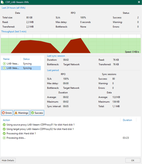Close the CDP_LAB-Veeam-VMs window
Screen dimensions: 142x164
click(139, 2)
